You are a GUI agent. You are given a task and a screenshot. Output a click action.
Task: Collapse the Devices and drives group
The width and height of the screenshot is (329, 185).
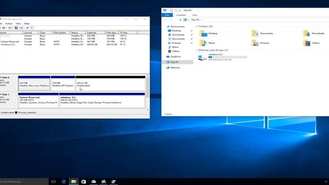tap(196, 50)
